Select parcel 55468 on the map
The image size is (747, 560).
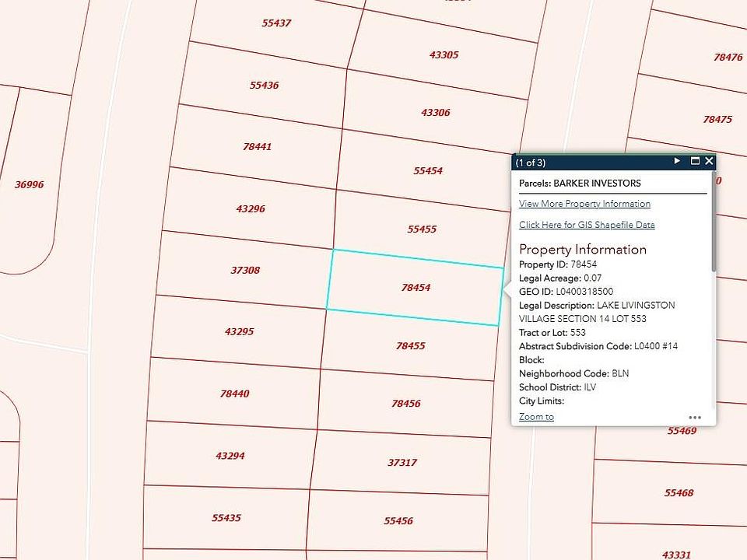click(679, 493)
